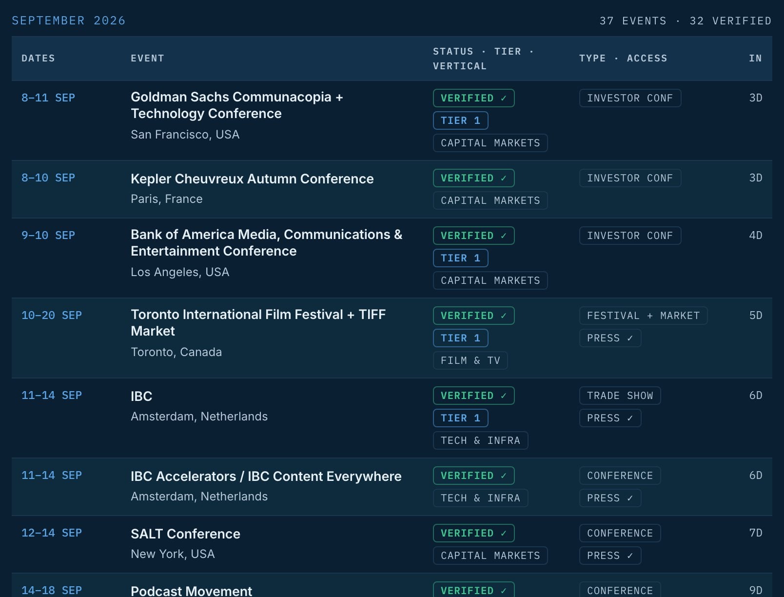Click the 37 Events · 32 Verified summary
784x597 pixels.
click(685, 20)
